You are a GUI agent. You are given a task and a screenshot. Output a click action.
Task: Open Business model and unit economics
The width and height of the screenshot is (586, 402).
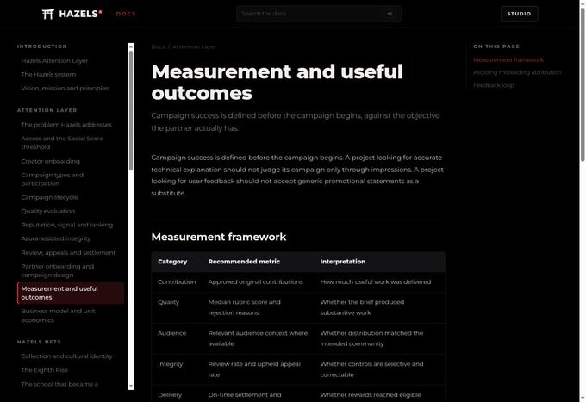59,315
